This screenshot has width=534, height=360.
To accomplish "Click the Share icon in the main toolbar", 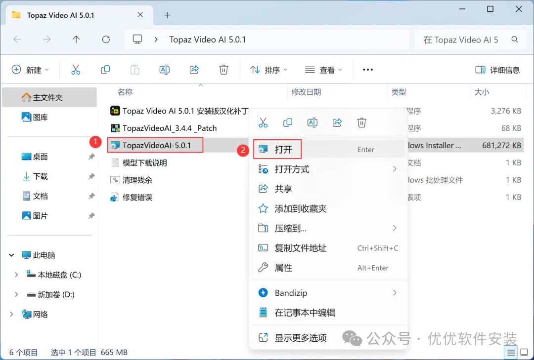I will pyautogui.click(x=194, y=70).
